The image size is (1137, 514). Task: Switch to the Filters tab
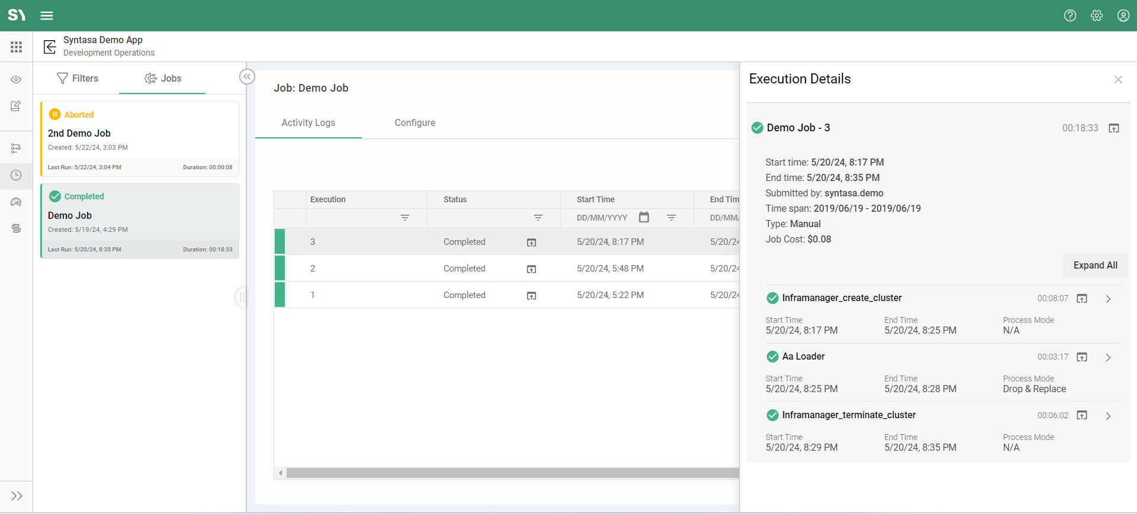77,78
